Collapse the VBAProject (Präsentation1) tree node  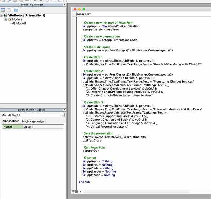coord(2,16)
